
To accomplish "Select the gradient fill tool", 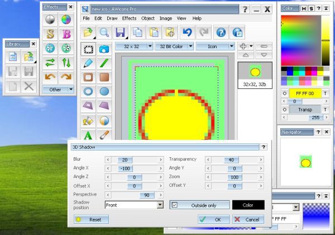I will (x=104, y=121).
